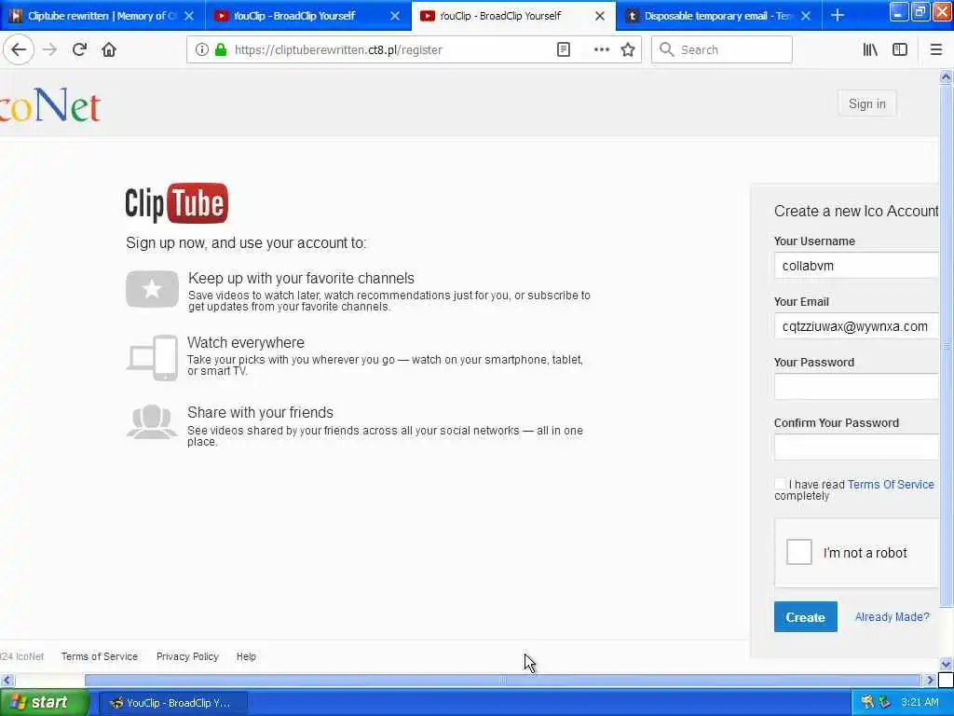This screenshot has width=954, height=716.
Task: Go back with the browser back arrow
Action: tap(19, 49)
